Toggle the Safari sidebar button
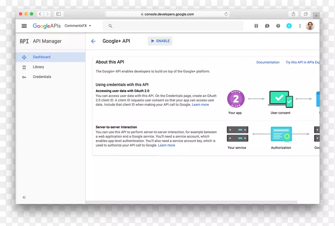Screen dimensions: 335x226 [59, 14]
